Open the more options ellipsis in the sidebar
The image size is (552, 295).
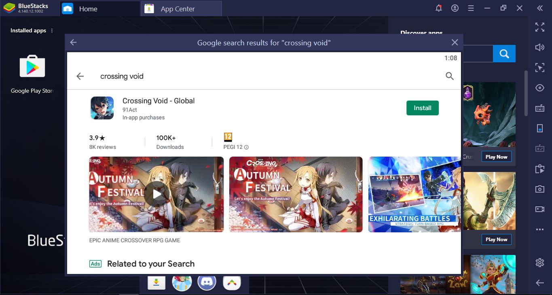pyautogui.click(x=540, y=229)
